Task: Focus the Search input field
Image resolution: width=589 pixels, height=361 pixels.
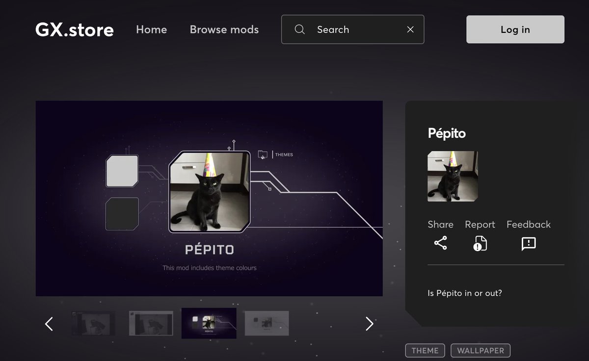Action: 352,29
